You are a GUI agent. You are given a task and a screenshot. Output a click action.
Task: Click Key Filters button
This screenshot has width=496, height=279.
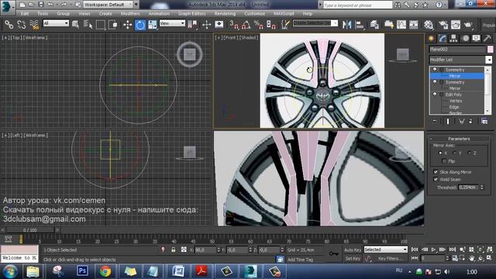[x=391, y=258]
